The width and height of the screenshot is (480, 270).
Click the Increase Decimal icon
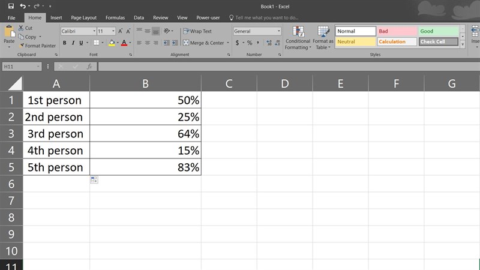pos(269,43)
